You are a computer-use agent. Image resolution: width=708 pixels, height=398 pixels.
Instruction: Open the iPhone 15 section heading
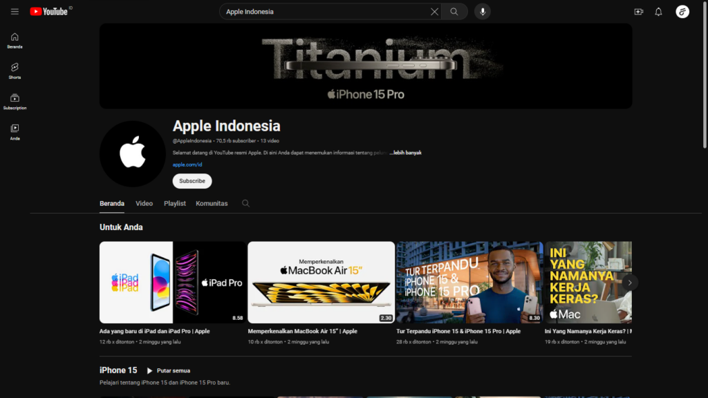[118, 370]
